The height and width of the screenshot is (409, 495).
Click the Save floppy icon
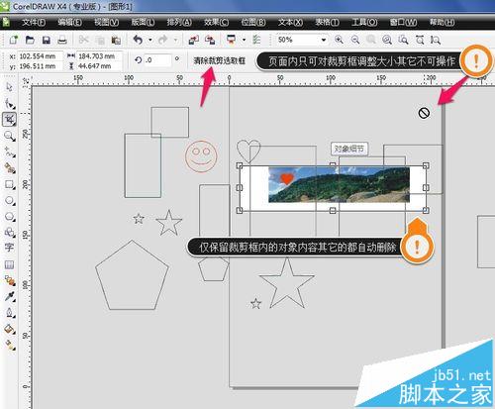click(x=47, y=40)
